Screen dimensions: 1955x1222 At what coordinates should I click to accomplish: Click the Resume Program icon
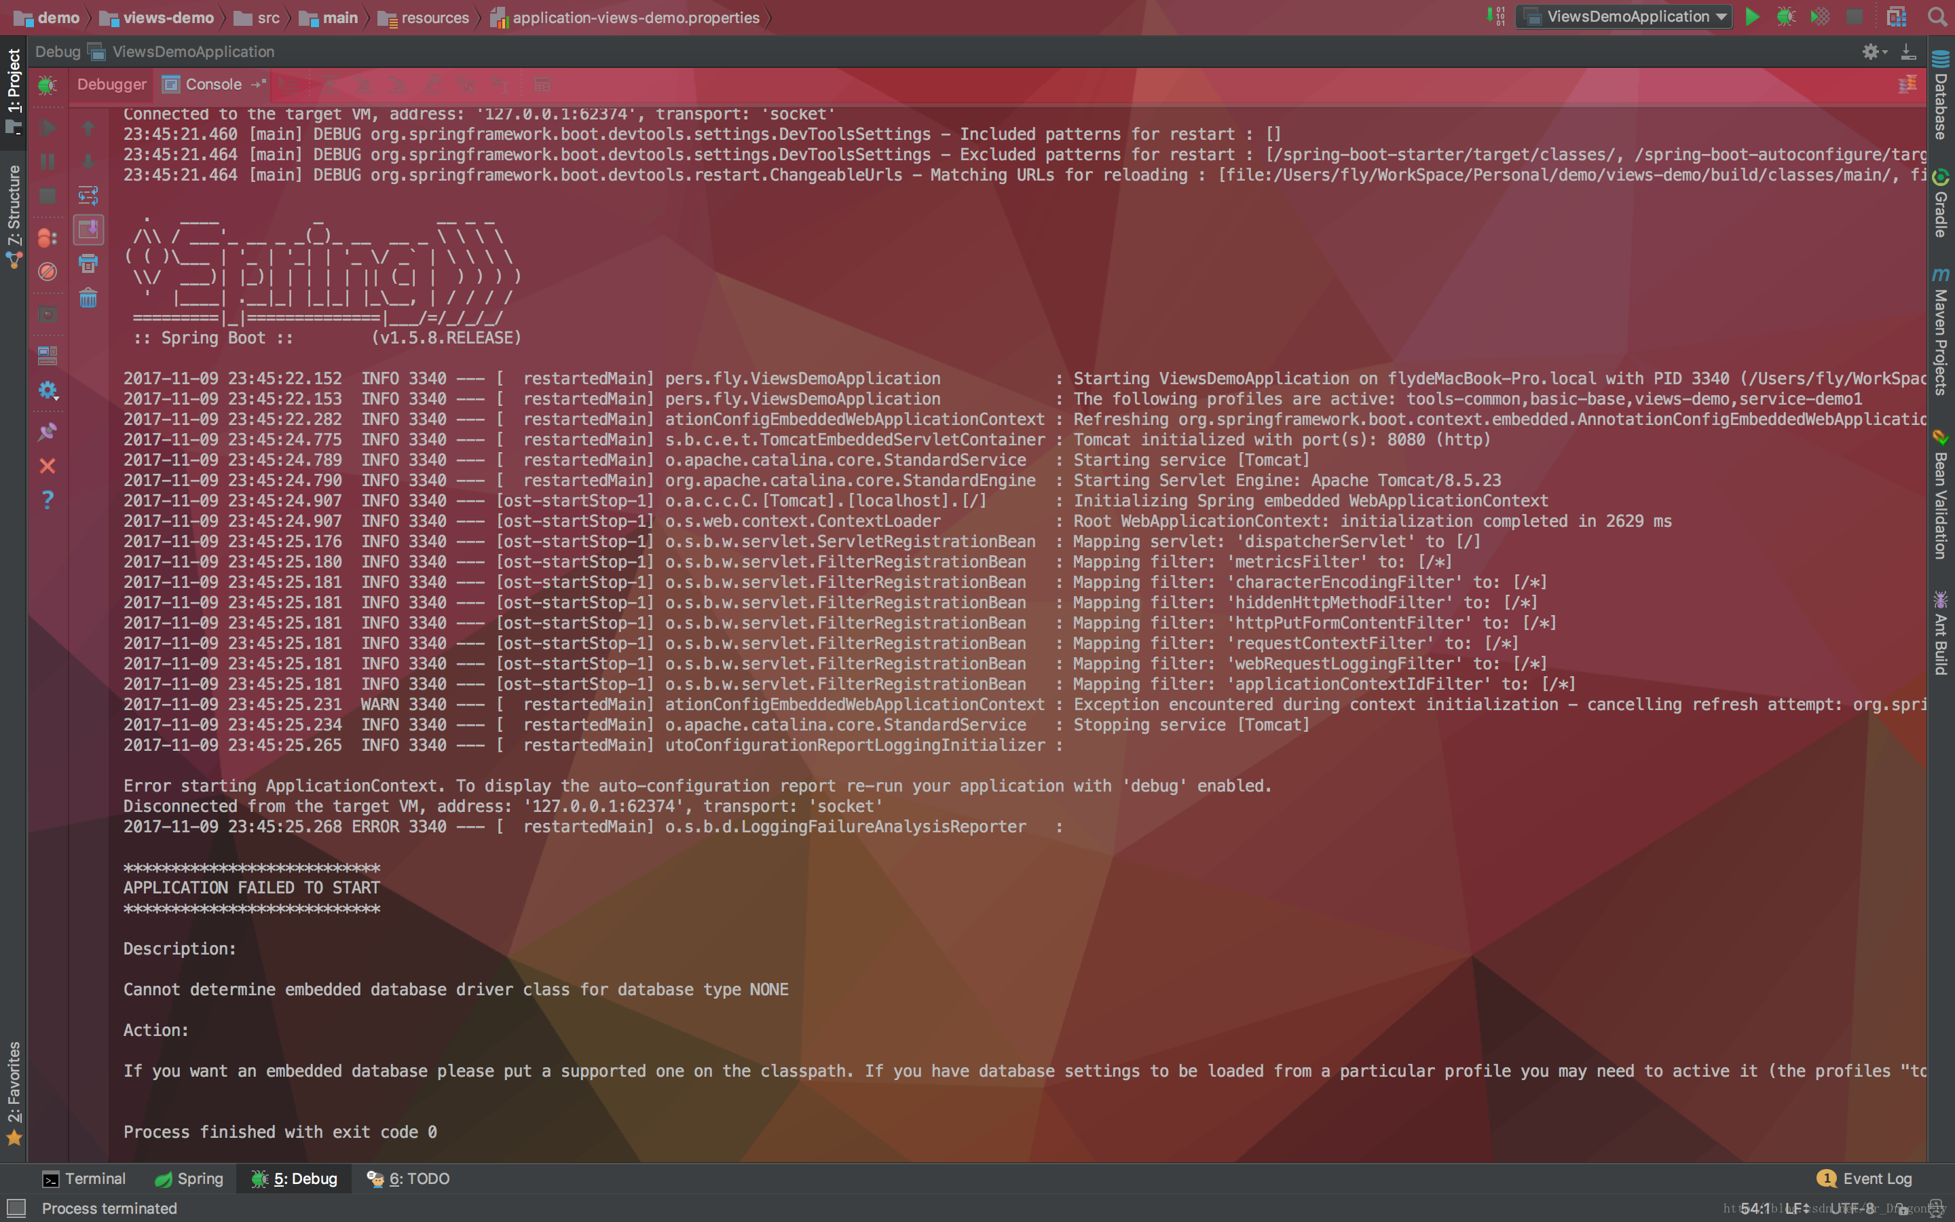tap(48, 128)
